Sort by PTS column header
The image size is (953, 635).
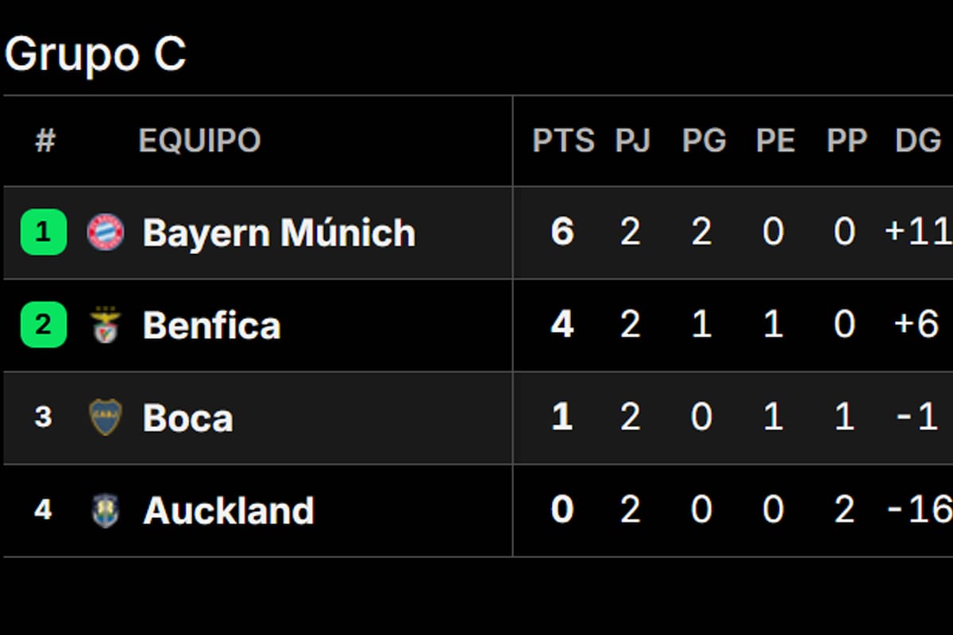tap(563, 141)
